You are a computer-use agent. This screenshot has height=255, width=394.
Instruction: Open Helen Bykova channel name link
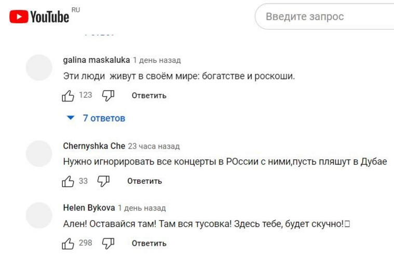(89, 208)
